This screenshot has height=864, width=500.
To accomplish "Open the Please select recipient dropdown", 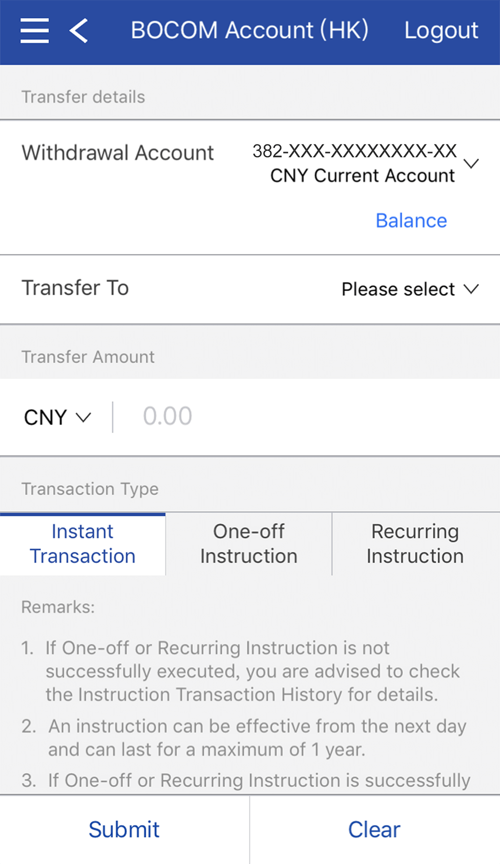I will click(x=398, y=289).
